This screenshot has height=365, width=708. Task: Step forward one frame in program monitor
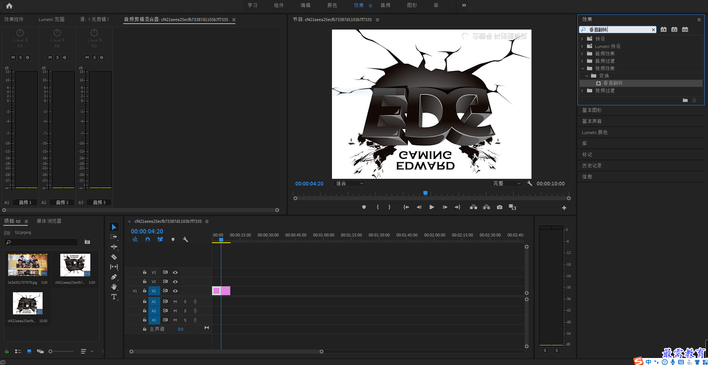pos(445,207)
